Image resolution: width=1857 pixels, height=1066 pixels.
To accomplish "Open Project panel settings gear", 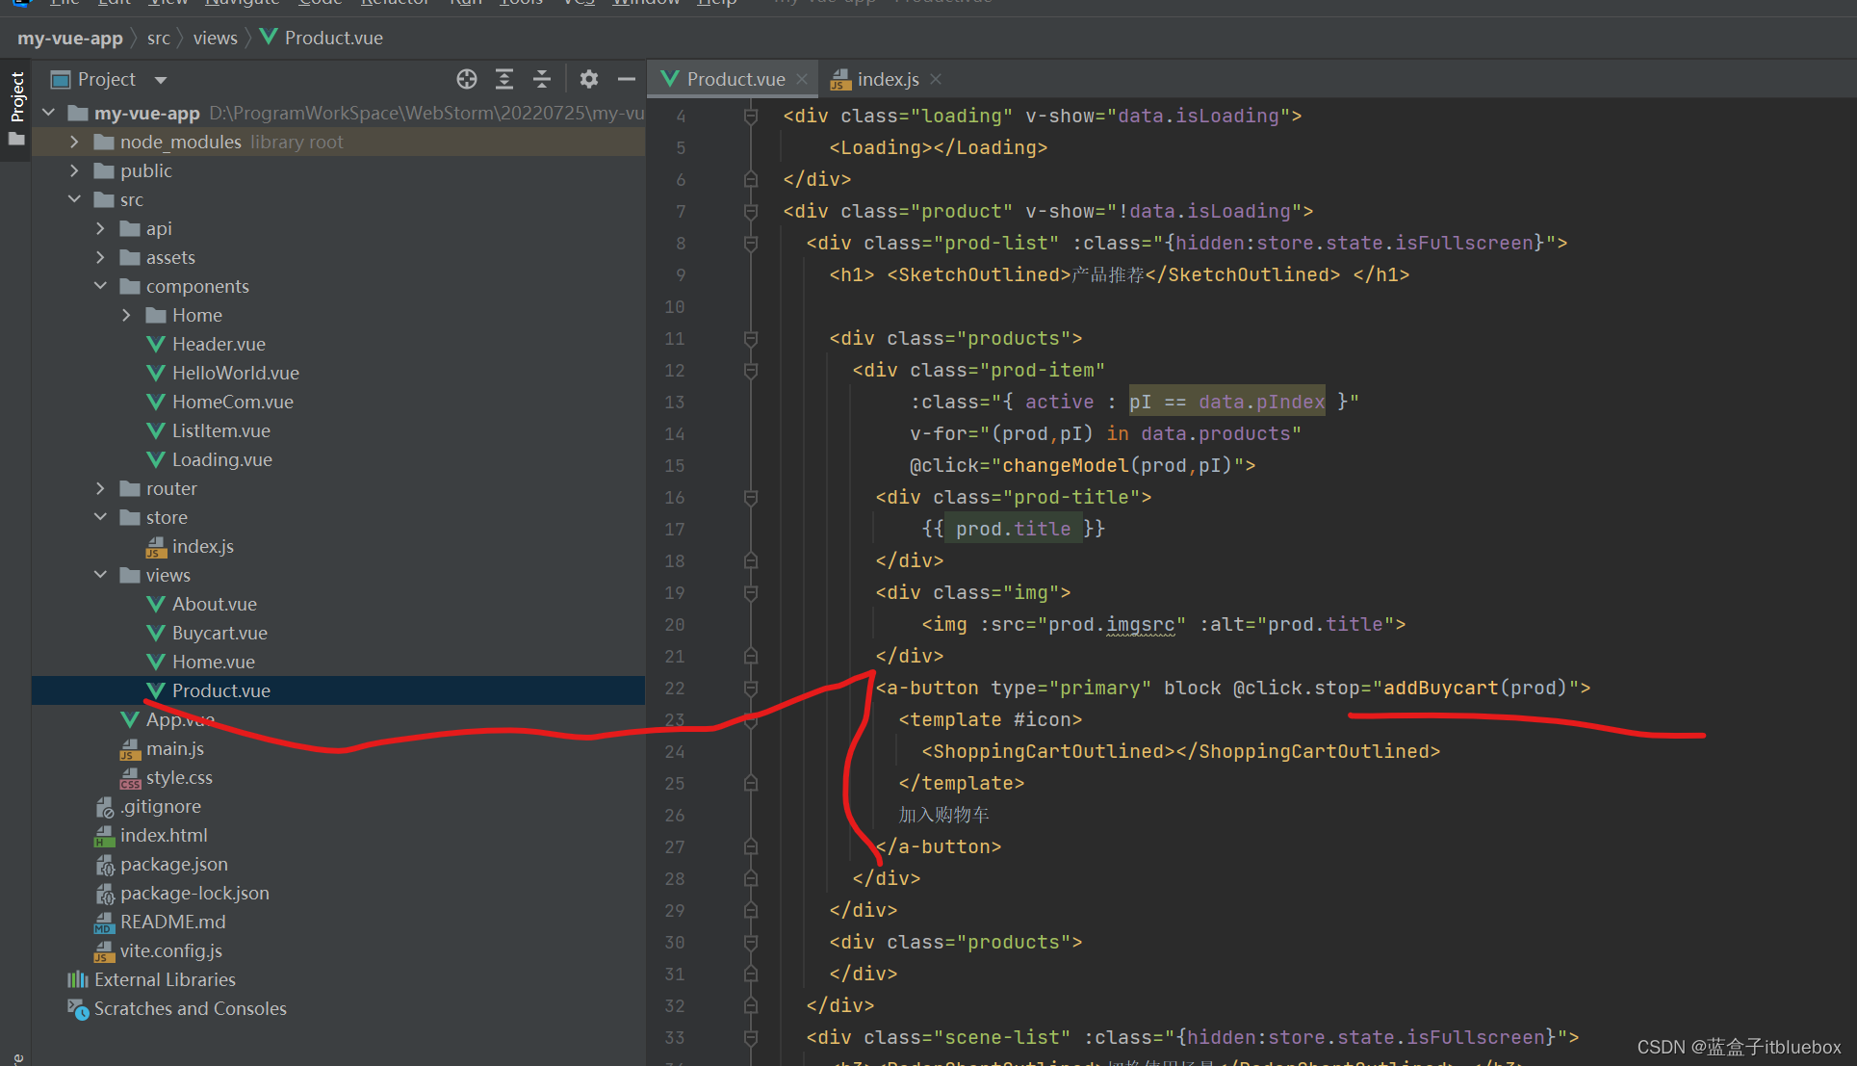I will [589, 79].
